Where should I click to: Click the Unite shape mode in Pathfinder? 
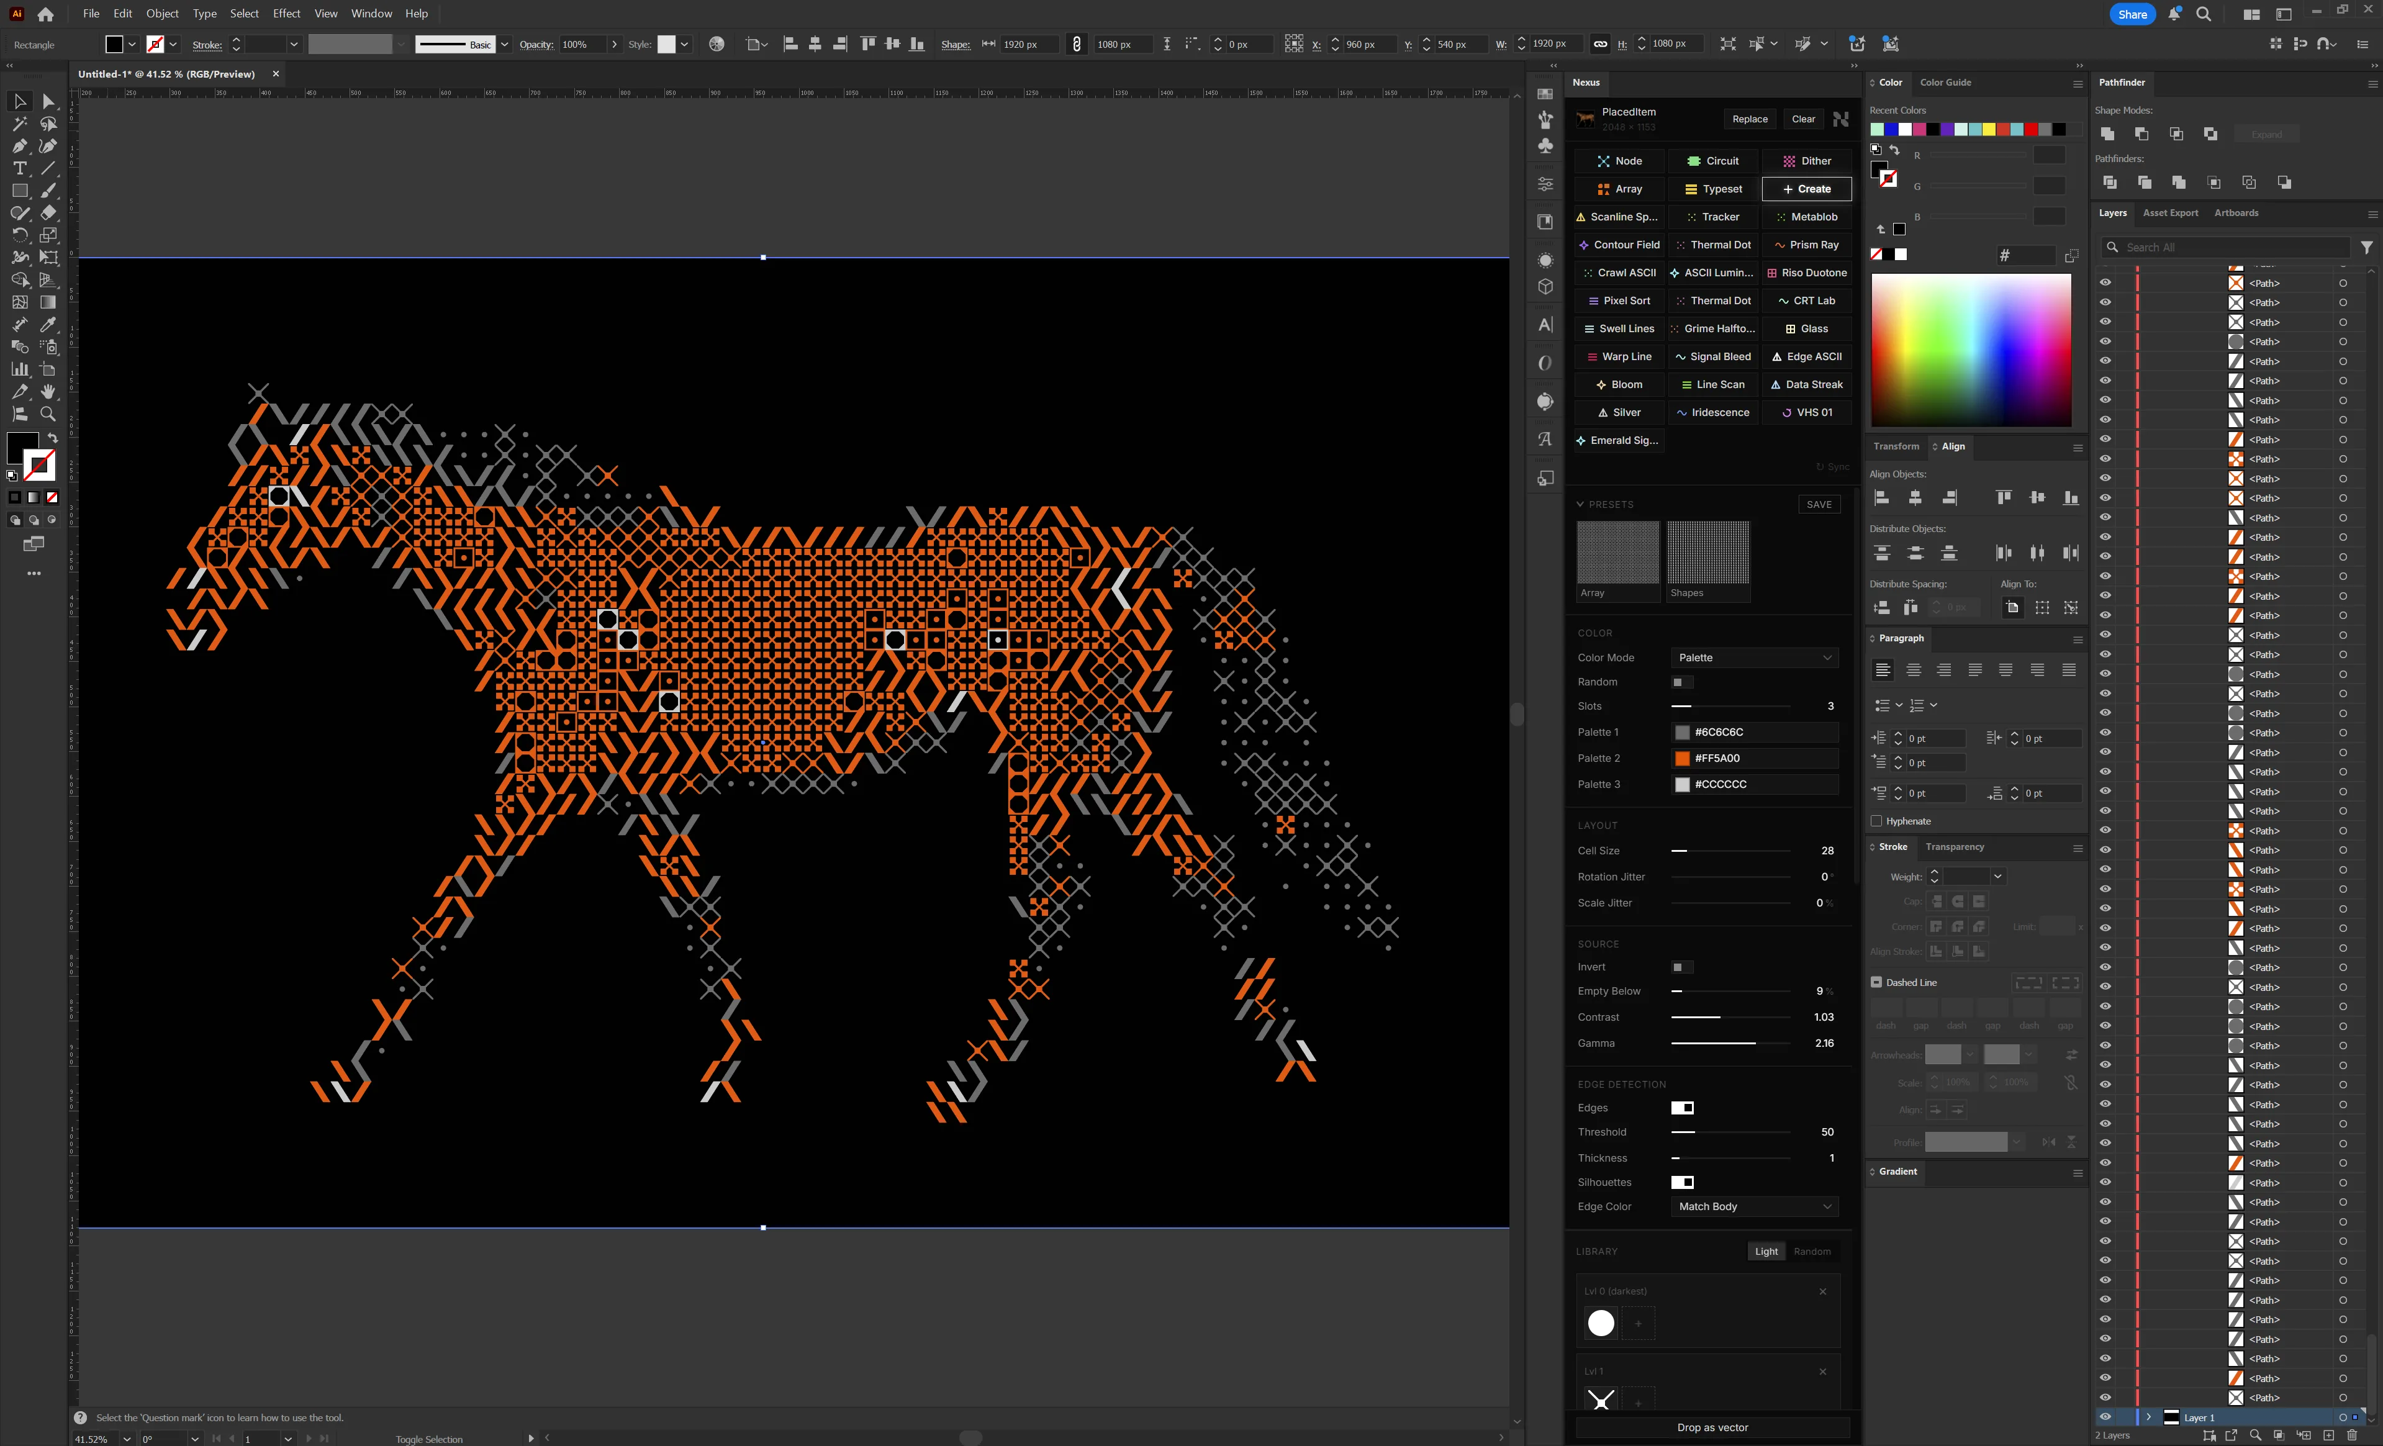2107,133
